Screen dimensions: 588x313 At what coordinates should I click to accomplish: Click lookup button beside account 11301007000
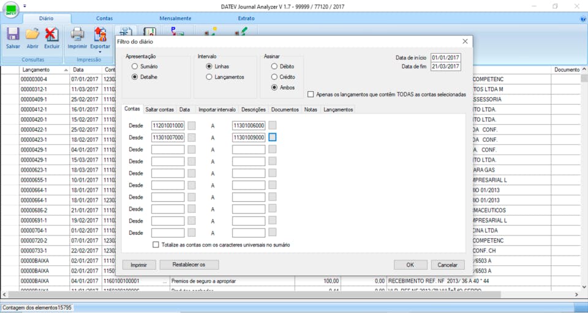click(192, 138)
